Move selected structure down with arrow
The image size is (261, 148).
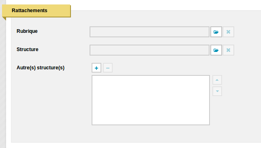tap(217, 91)
